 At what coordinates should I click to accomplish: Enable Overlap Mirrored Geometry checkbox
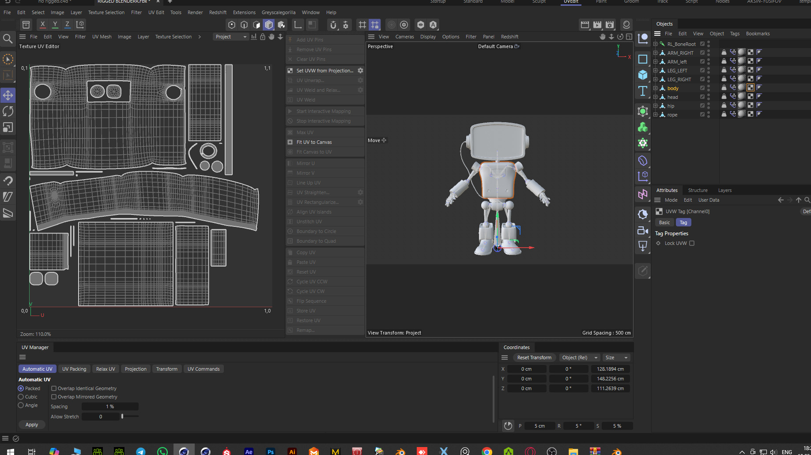[54, 397]
